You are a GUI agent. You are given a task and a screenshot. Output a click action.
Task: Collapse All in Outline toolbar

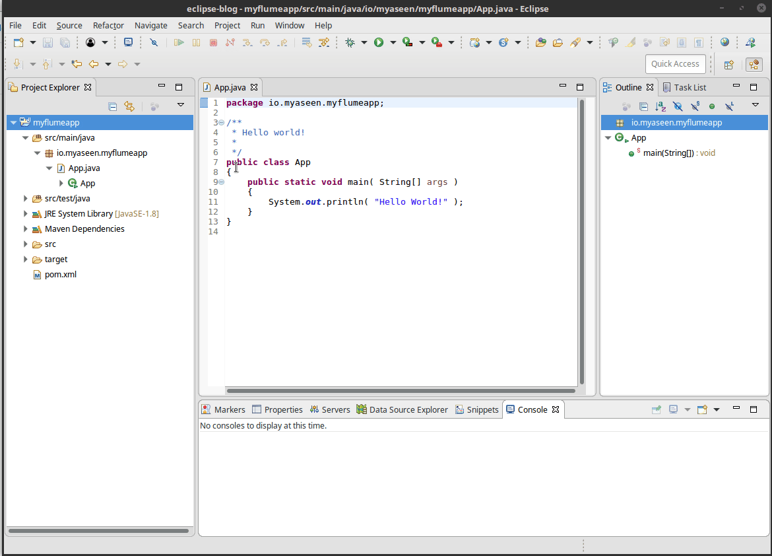pyautogui.click(x=643, y=106)
